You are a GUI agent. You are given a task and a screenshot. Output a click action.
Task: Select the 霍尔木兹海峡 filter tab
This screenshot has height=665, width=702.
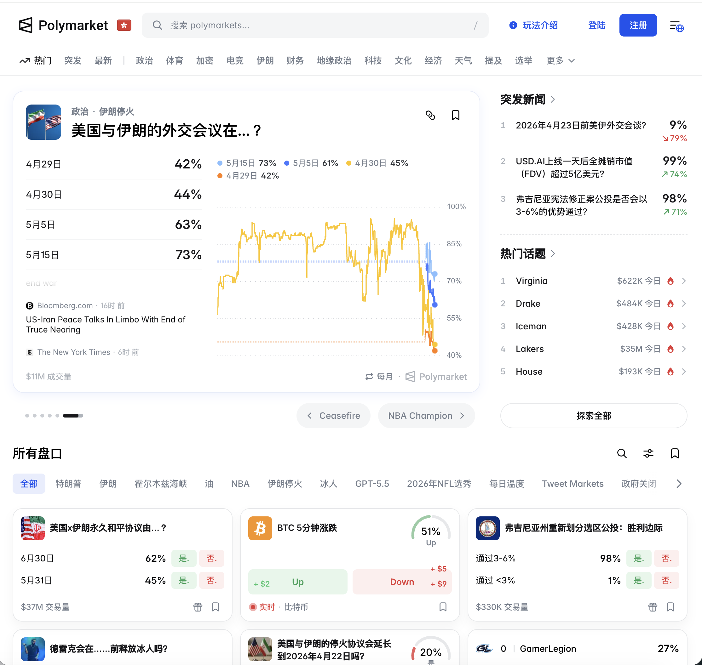[160, 484]
